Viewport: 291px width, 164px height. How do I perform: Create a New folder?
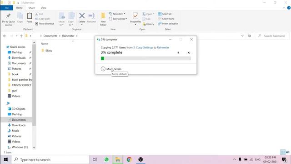103,19
